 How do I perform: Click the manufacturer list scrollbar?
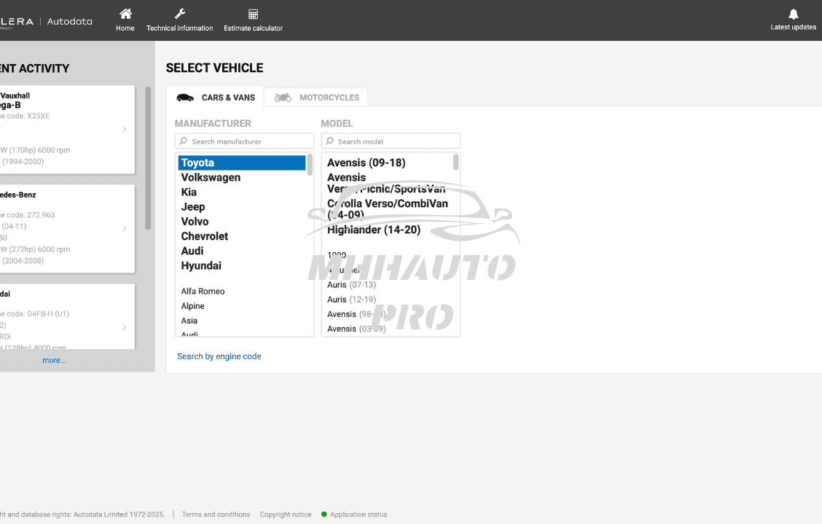click(x=310, y=165)
